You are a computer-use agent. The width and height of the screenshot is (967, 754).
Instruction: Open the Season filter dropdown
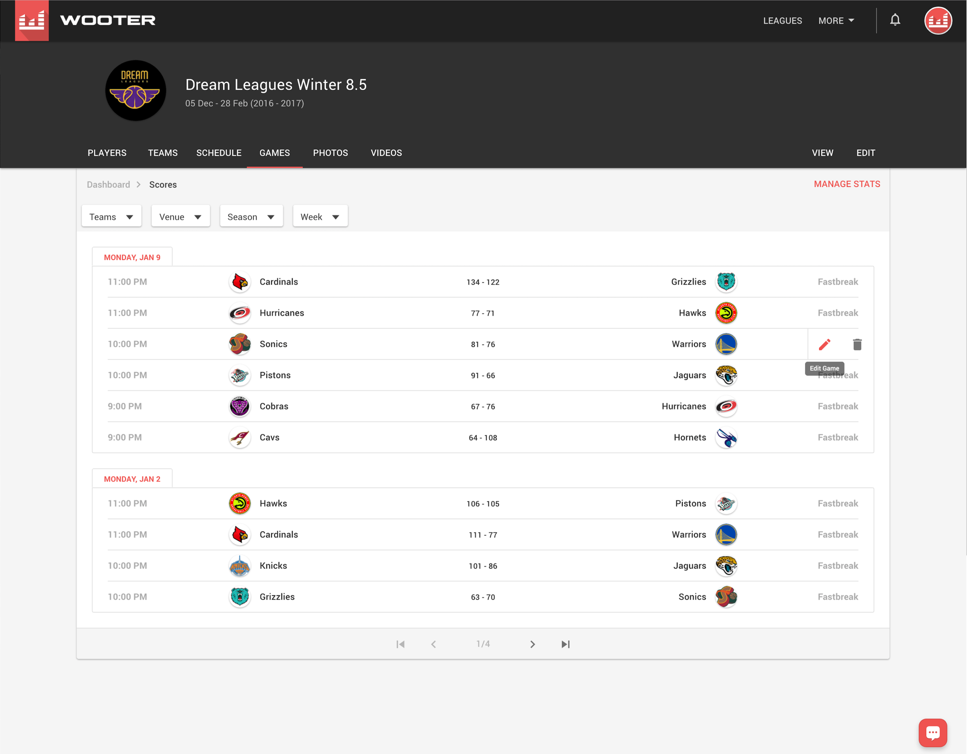point(251,217)
